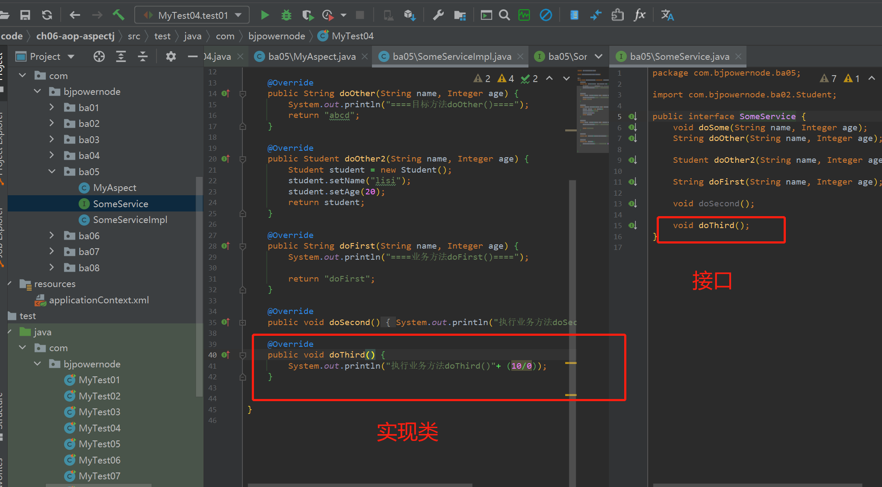Screen dimensions: 882x487
Task: Open Project panel settings gear
Action: click(x=171, y=56)
